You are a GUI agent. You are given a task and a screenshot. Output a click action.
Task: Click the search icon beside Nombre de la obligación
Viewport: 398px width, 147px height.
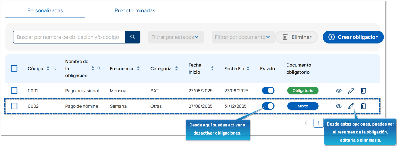[x=99, y=68]
